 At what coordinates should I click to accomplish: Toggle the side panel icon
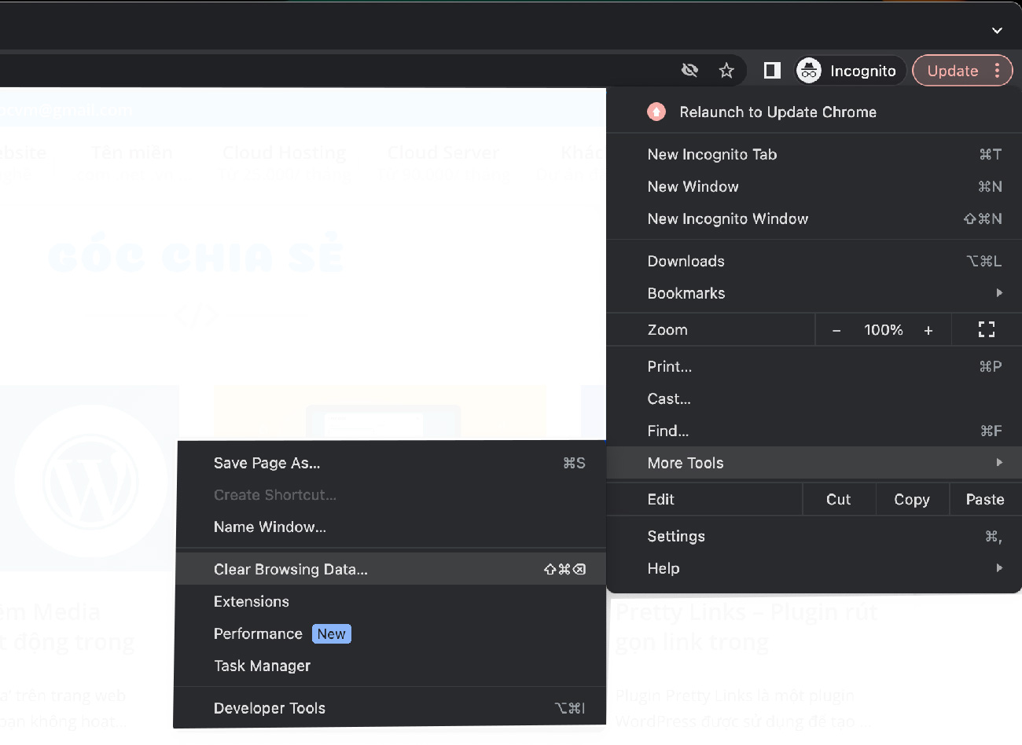pos(772,71)
